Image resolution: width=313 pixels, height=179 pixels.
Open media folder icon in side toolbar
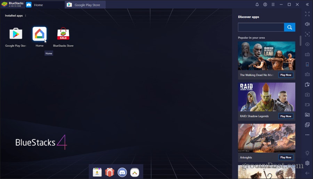307,115
